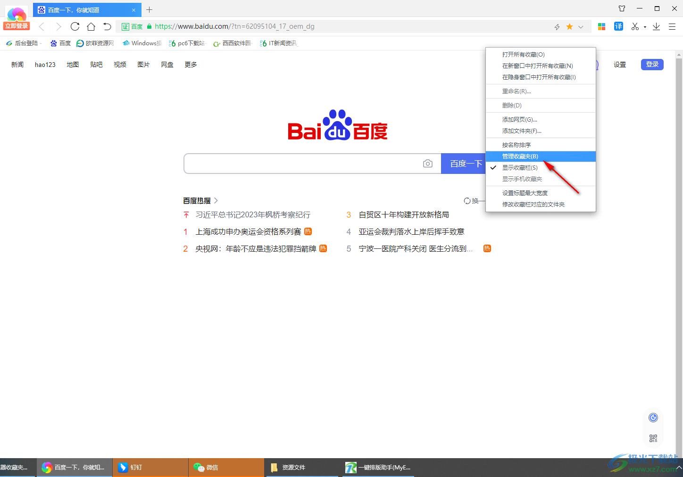Choose 修改收藏栏对应的文件夹 menu entry
683x477 pixels.
point(541,205)
